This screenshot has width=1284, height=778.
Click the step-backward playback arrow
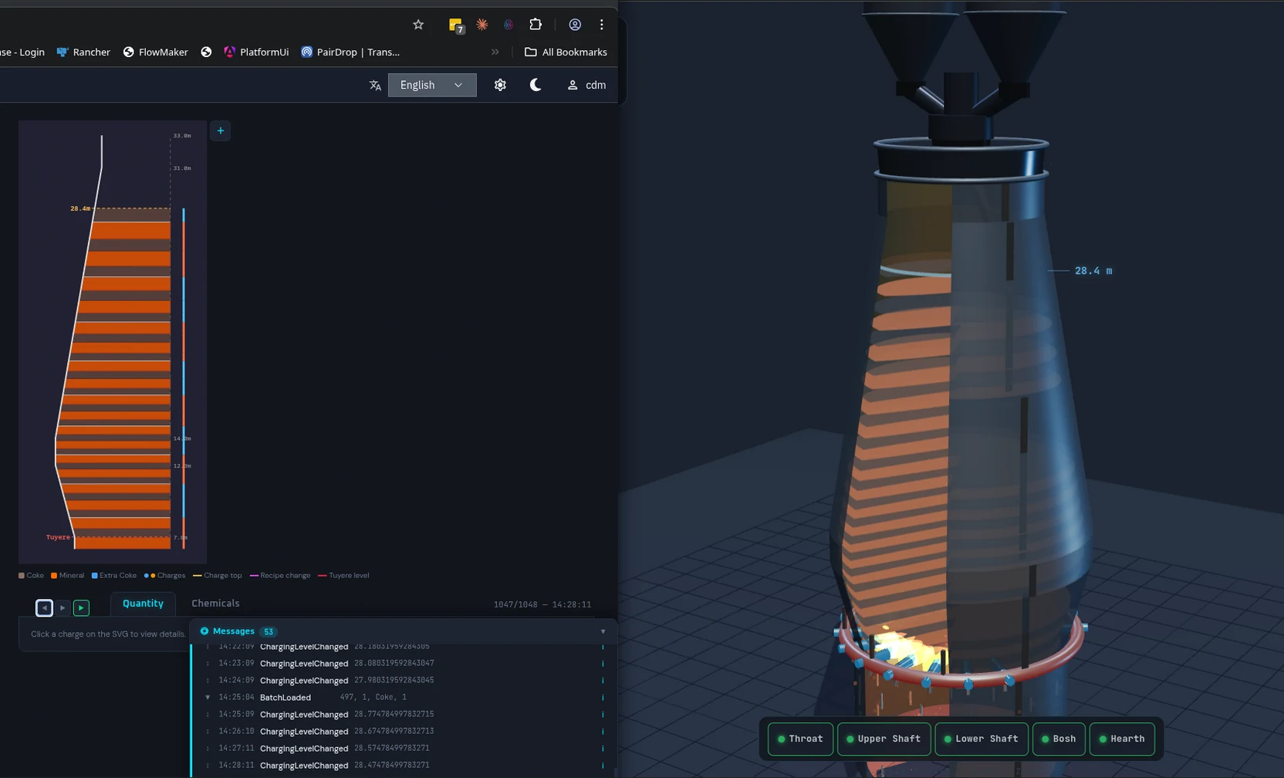44,607
